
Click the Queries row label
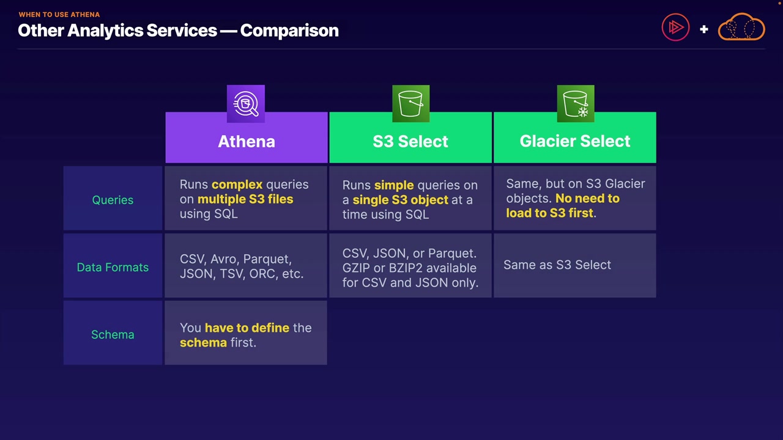coord(113,200)
